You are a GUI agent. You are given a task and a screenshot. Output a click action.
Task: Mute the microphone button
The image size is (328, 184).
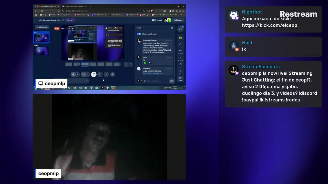73,74
